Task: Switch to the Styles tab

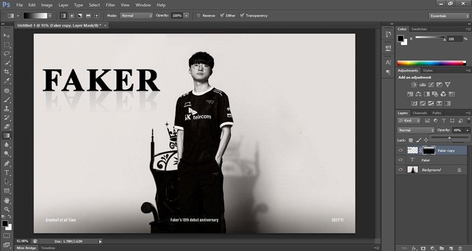Action: click(427, 71)
